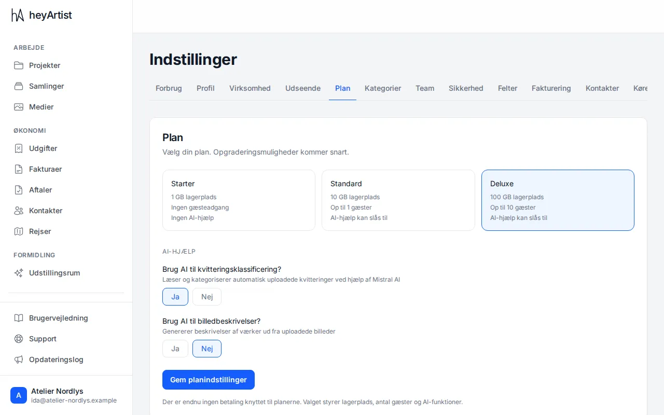Click the Atelier Nordlys avatar badge
This screenshot has width=664, height=415.
click(19, 395)
